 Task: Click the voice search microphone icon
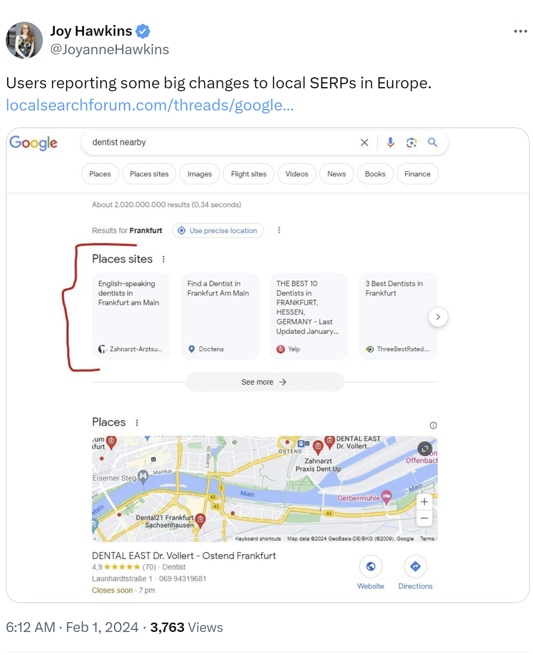tap(390, 143)
